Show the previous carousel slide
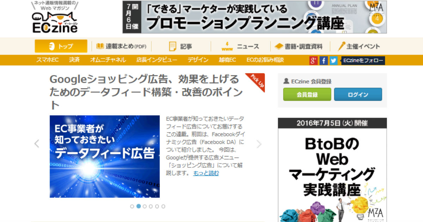This screenshot has width=423, height=222. point(37,143)
